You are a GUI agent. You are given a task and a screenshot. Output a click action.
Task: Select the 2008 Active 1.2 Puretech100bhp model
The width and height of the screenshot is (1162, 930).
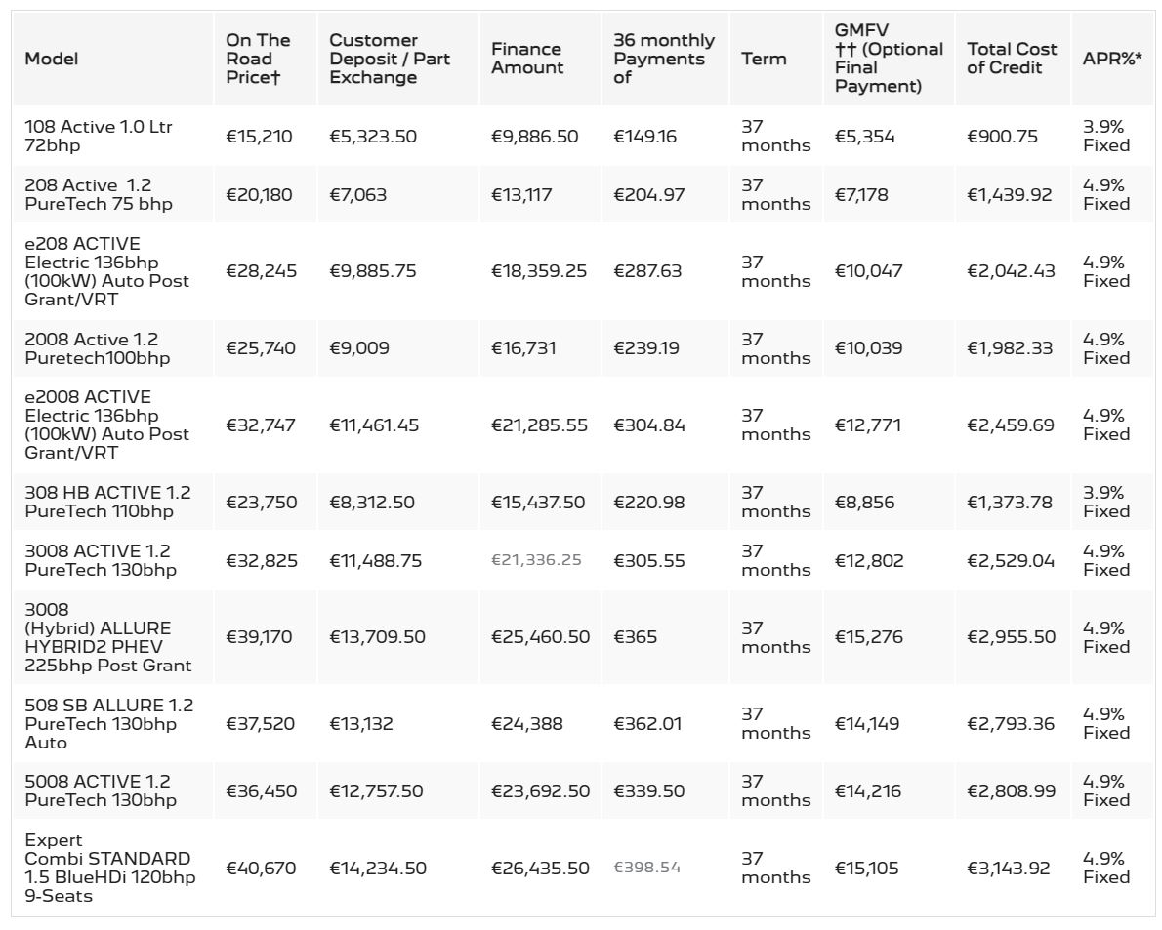[97, 348]
